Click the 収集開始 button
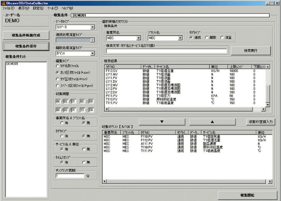Image resolution: width=281 pixels, height=201 pixels. point(247,195)
